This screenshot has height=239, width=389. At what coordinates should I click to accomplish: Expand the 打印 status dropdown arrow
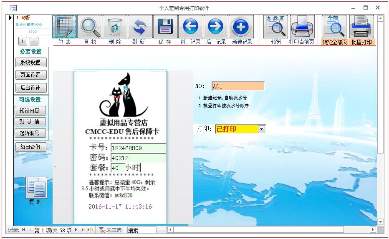click(x=261, y=129)
